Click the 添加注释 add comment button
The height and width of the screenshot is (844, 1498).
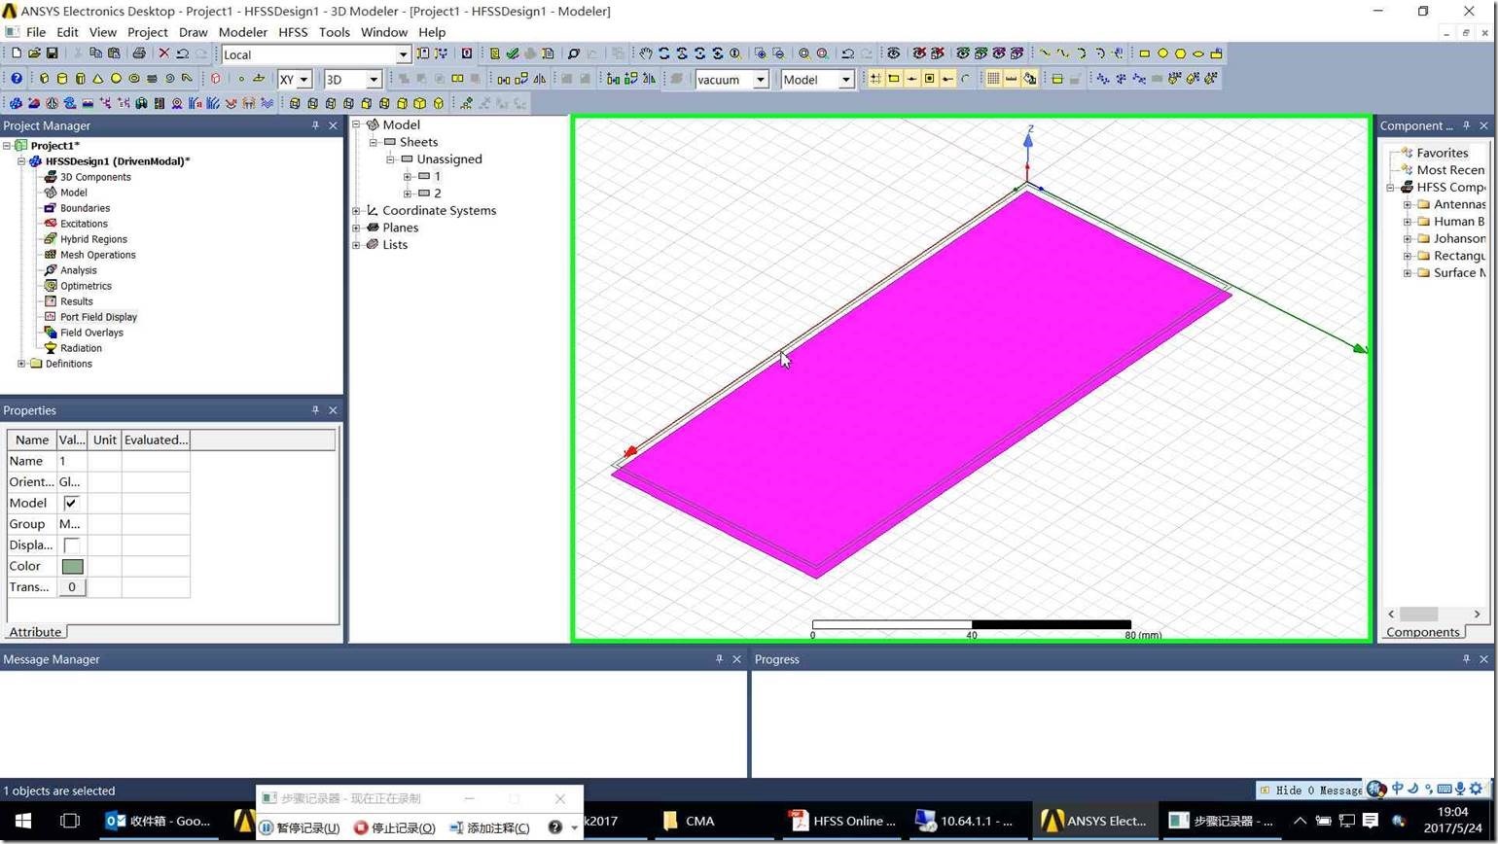(x=489, y=827)
